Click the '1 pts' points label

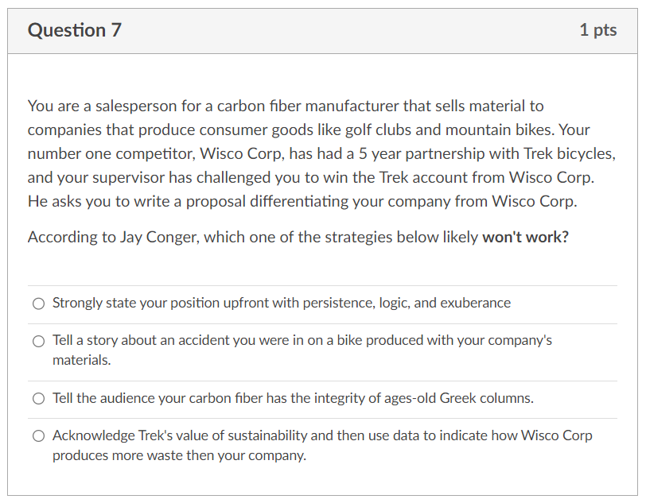coord(597,30)
